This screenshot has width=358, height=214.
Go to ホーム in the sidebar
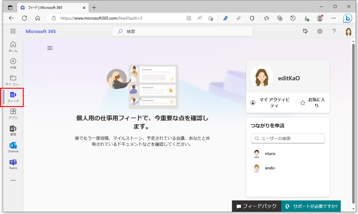[x=13, y=47]
